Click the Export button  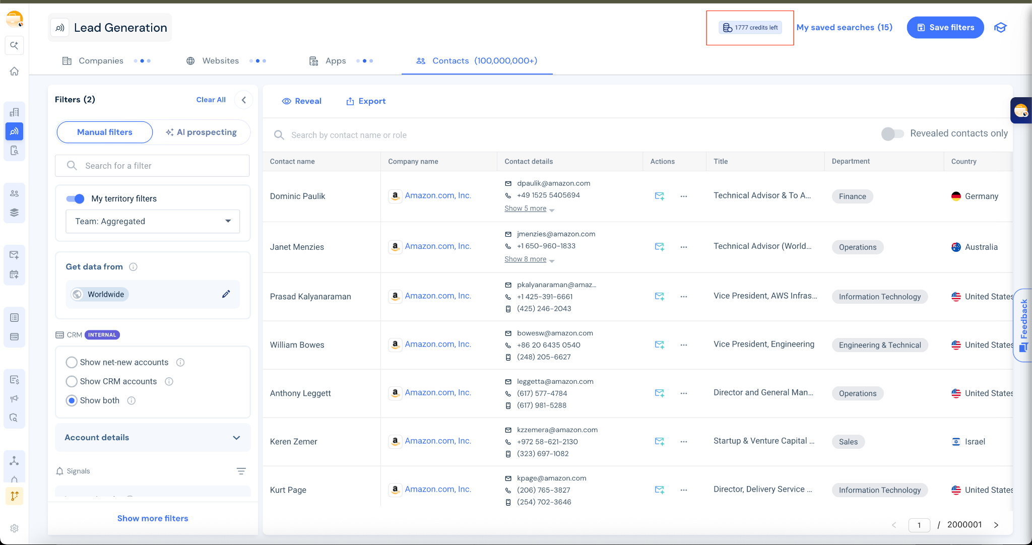pos(366,101)
